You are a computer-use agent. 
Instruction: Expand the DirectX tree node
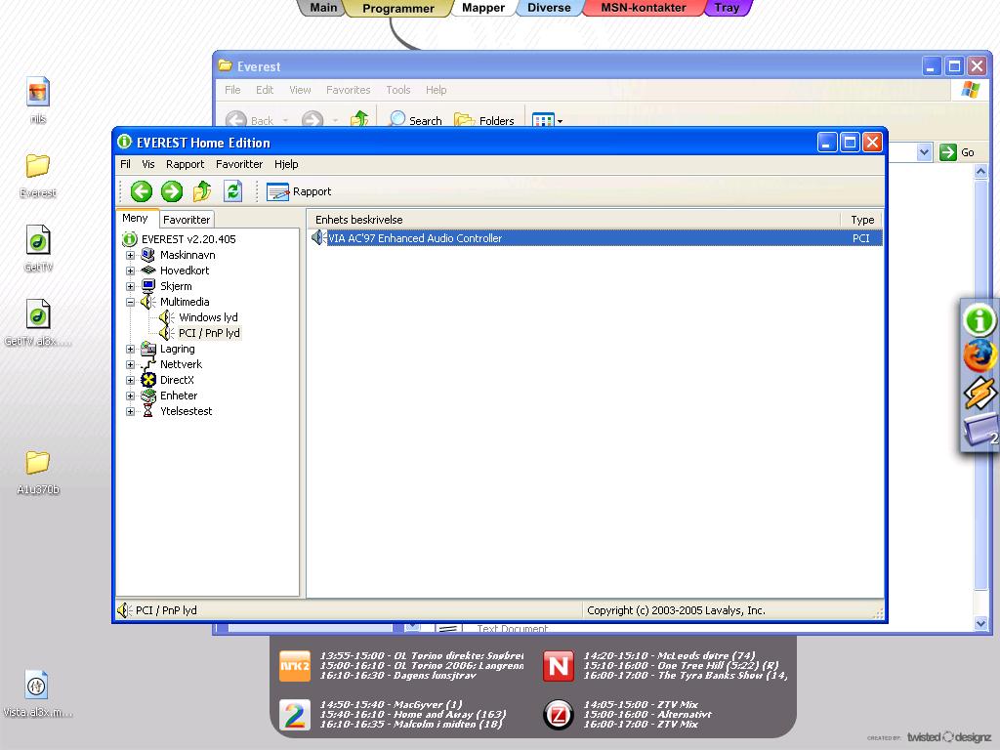(130, 380)
